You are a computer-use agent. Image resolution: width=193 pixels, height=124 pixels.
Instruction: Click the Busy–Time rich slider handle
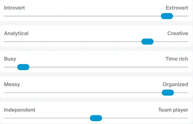pos(23,67)
